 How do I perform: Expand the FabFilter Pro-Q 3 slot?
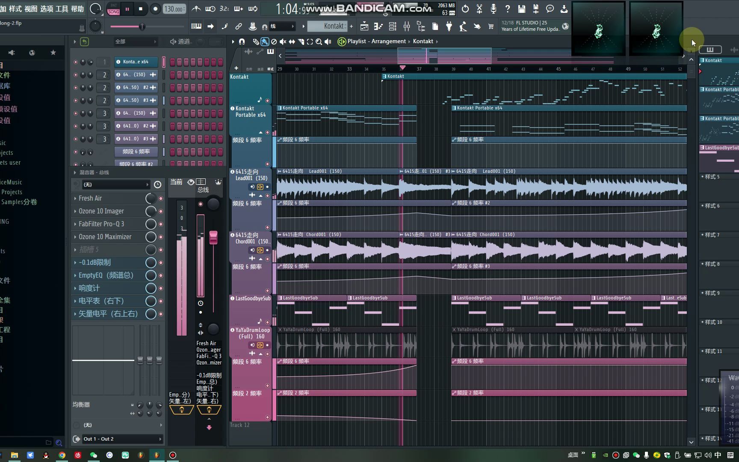pos(75,224)
